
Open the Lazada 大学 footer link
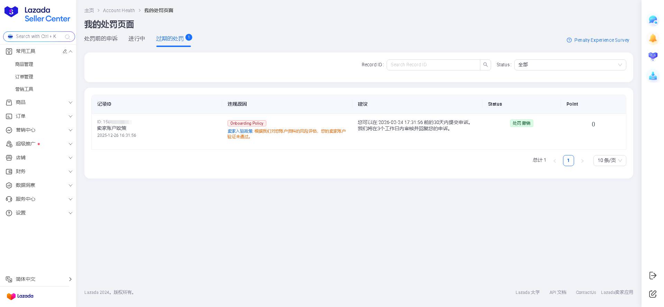coord(527,292)
